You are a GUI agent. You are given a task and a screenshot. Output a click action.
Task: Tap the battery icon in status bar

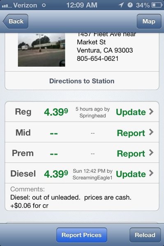click(157, 5)
